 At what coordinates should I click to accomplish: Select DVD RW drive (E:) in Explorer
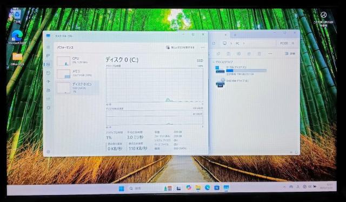(x=232, y=82)
